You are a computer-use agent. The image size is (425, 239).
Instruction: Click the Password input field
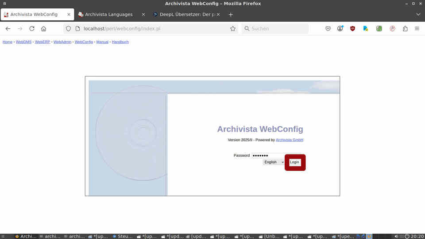tap(276, 155)
